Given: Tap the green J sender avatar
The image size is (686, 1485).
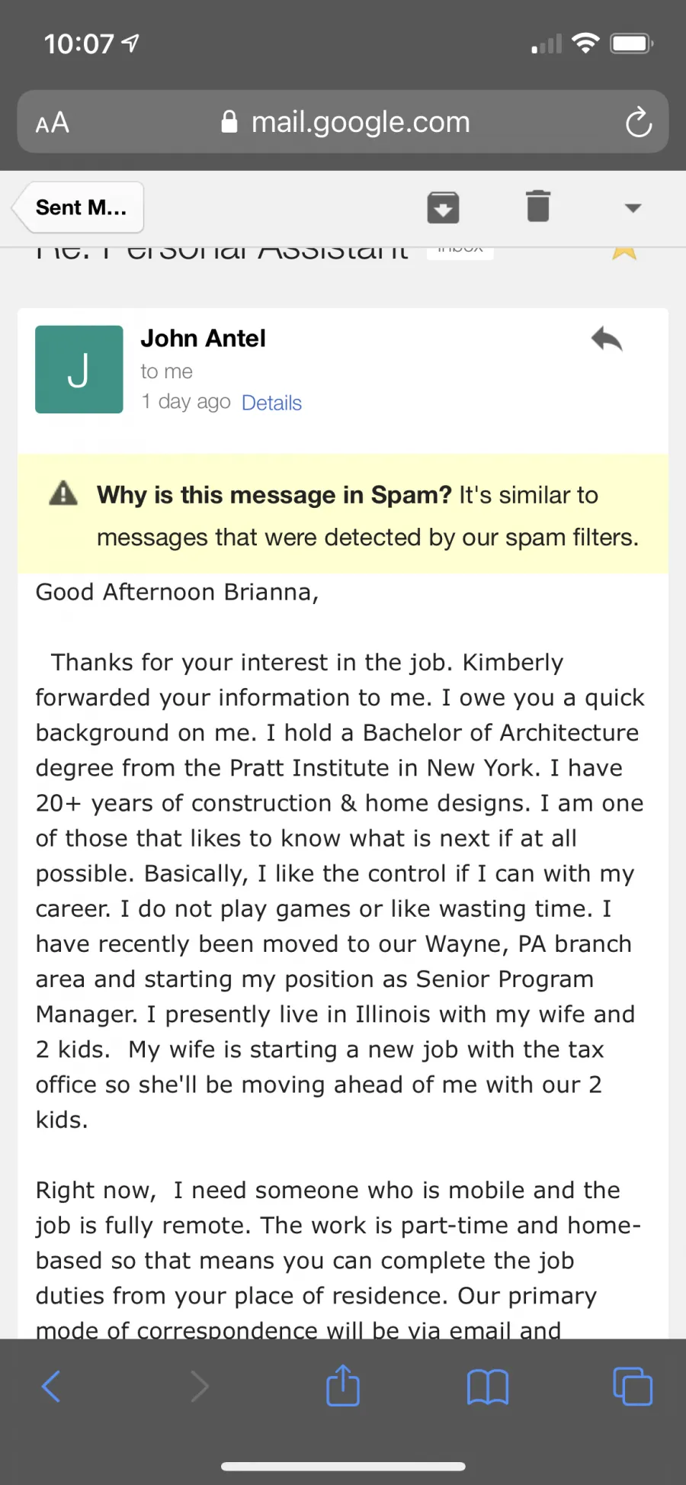Looking at the screenshot, I should pos(79,369).
